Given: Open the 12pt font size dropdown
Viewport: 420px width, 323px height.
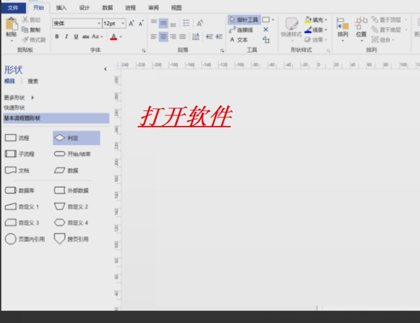Looking at the screenshot, I should [123, 24].
